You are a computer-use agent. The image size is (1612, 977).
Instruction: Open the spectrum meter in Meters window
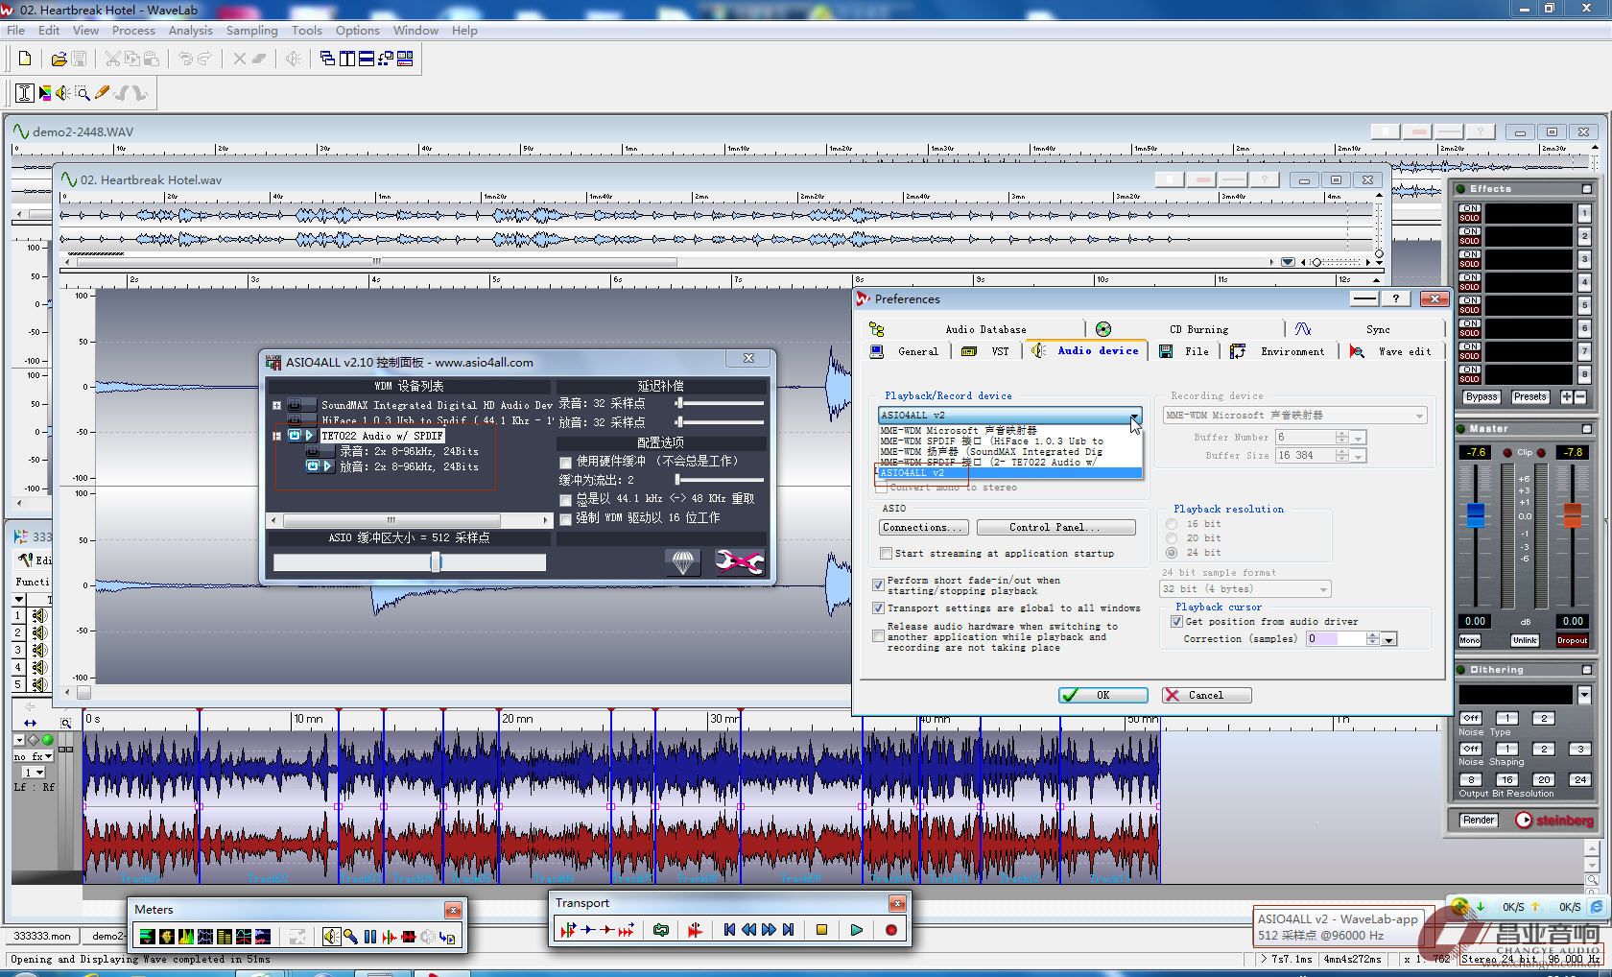coord(185,936)
